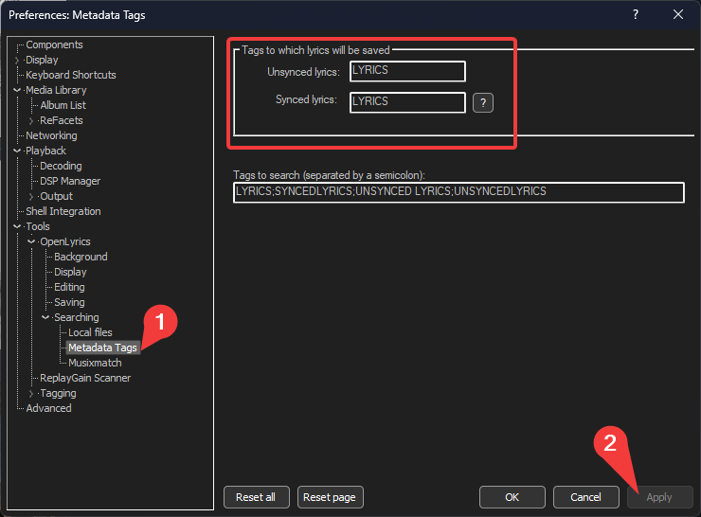Click the title bar help question mark

pyautogui.click(x=636, y=14)
